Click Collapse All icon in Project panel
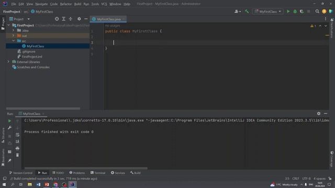Screen dimensions: 335x188 click(x=71, y=19)
